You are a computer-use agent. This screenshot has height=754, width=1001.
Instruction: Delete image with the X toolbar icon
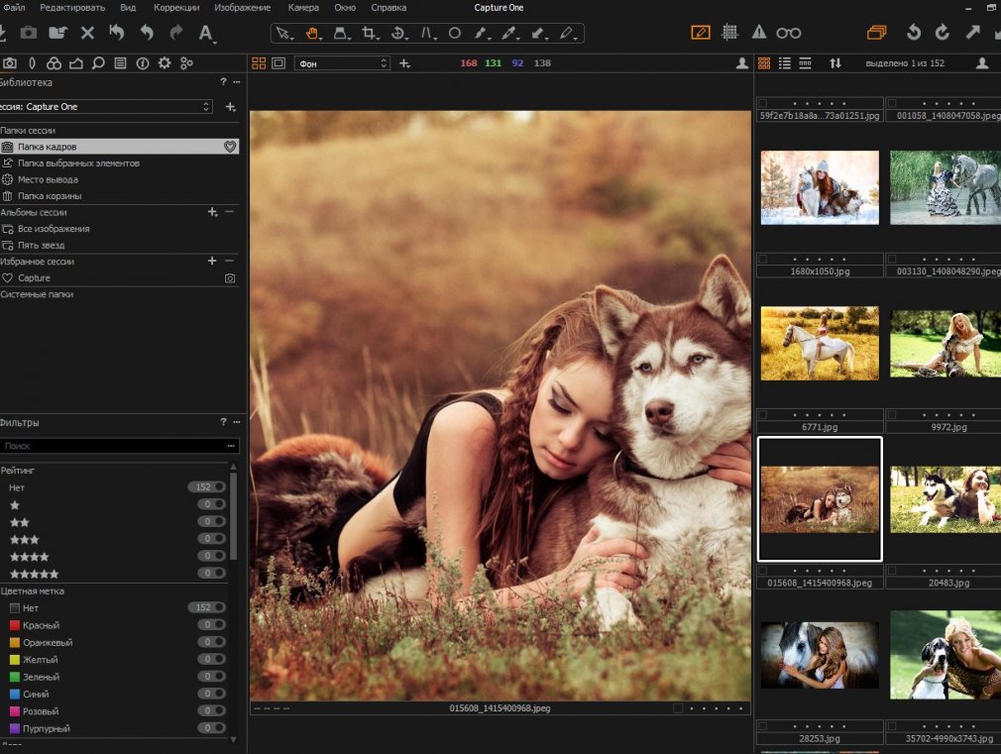[87, 33]
